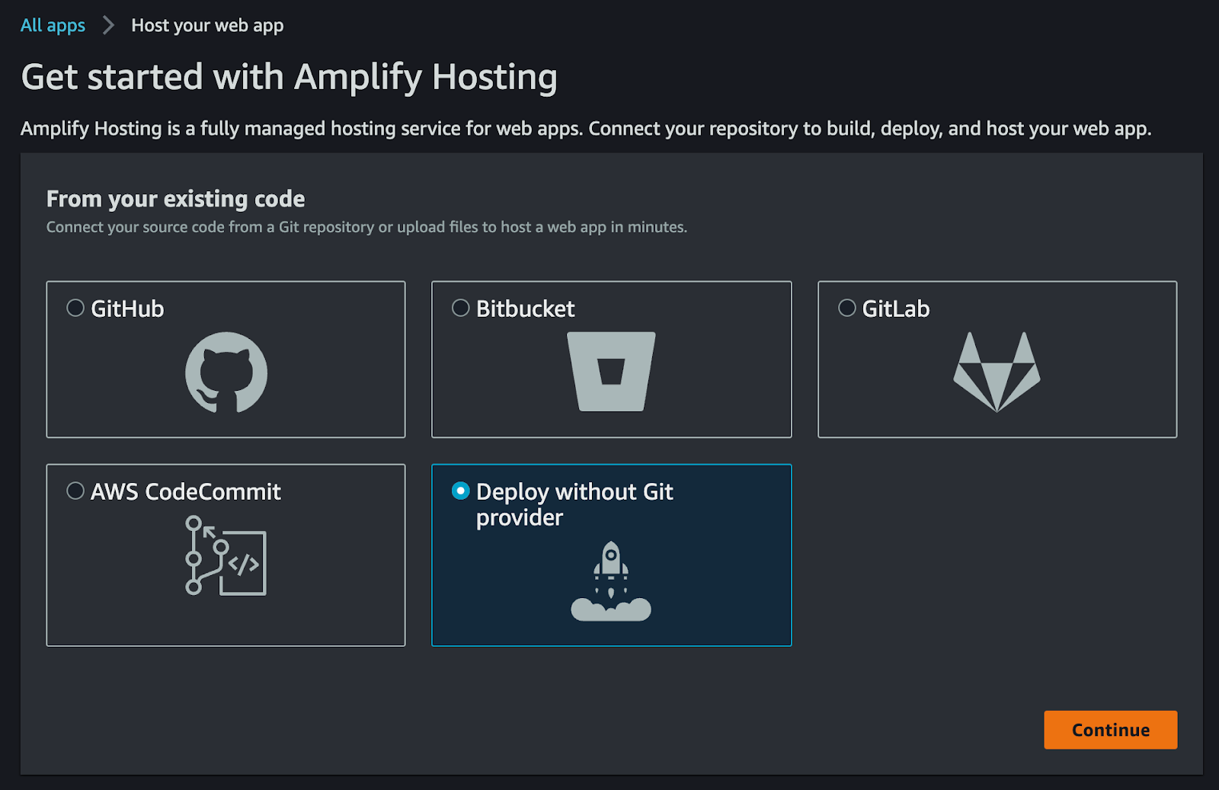Image resolution: width=1219 pixels, height=790 pixels.
Task: Select Deploy without Git provider radio
Action: (461, 491)
